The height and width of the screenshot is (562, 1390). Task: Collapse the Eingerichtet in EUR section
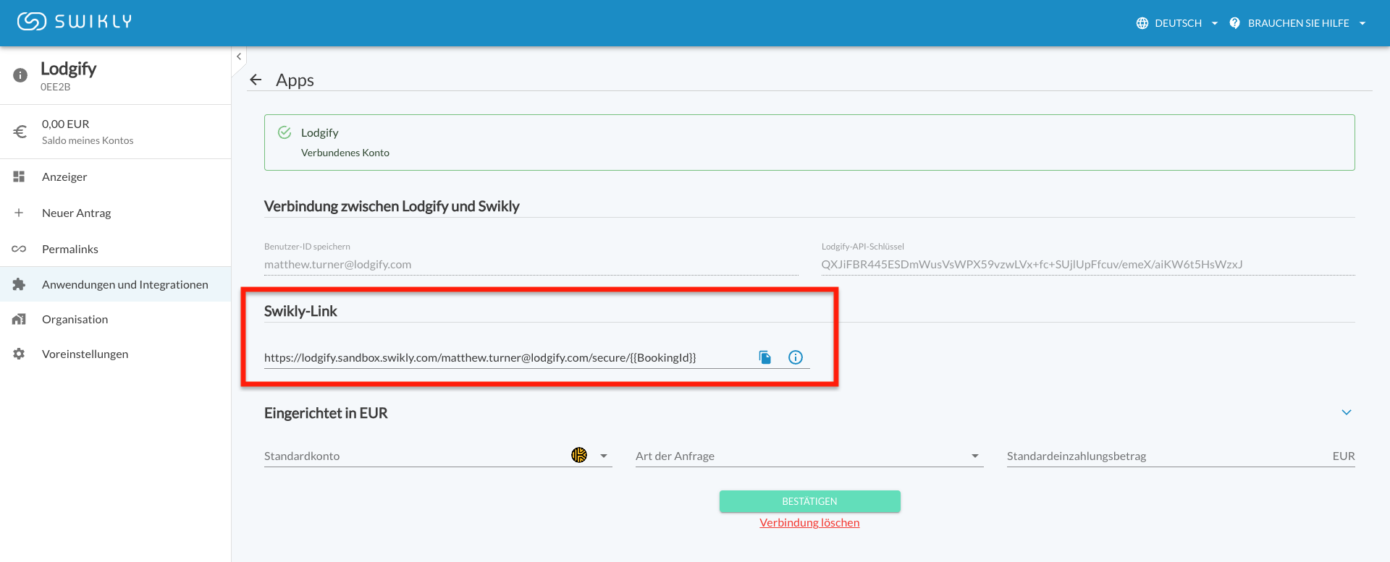1346,412
